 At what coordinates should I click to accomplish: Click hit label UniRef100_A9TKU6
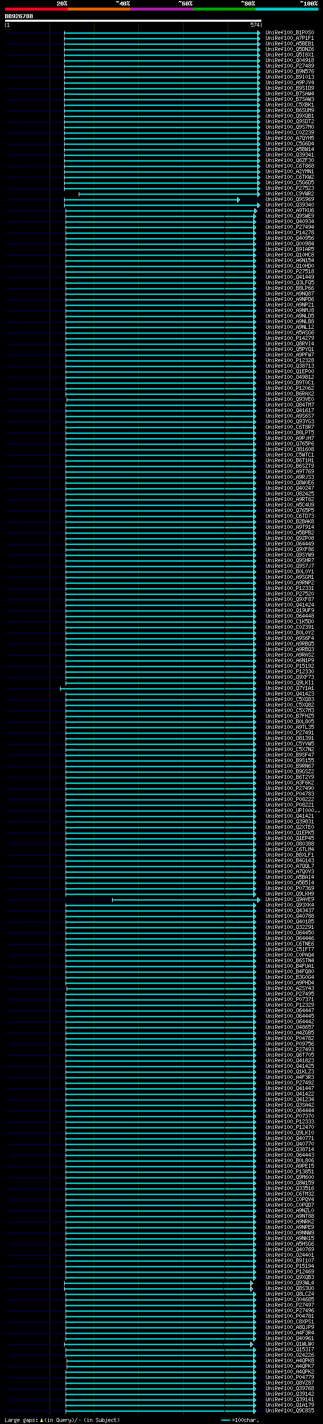(289, 210)
